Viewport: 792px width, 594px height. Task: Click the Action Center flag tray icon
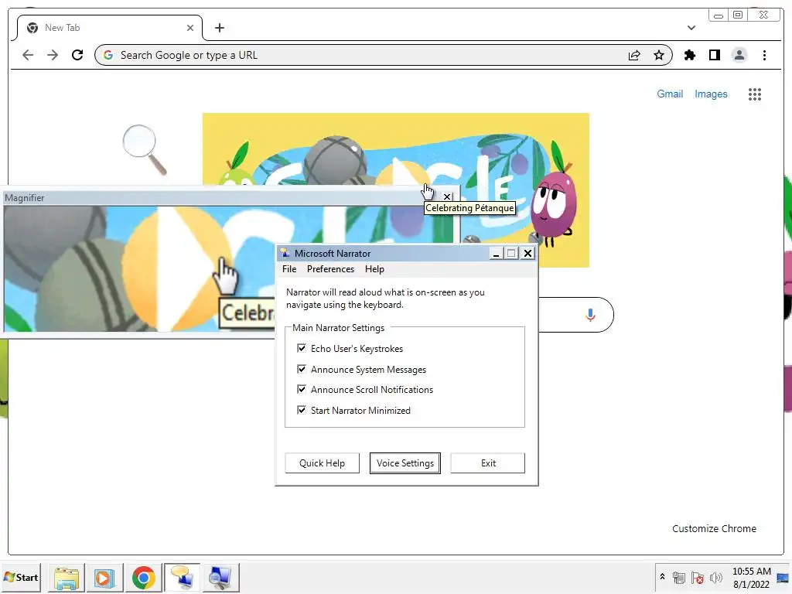(698, 577)
